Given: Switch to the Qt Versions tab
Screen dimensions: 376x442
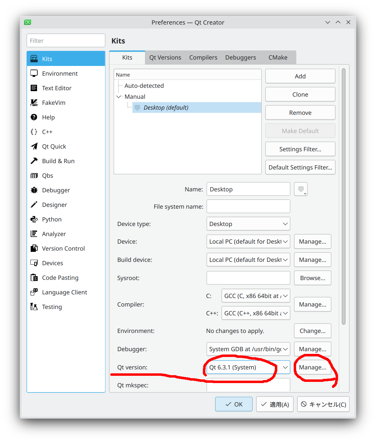Looking at the screenshot, I should 165,57.
